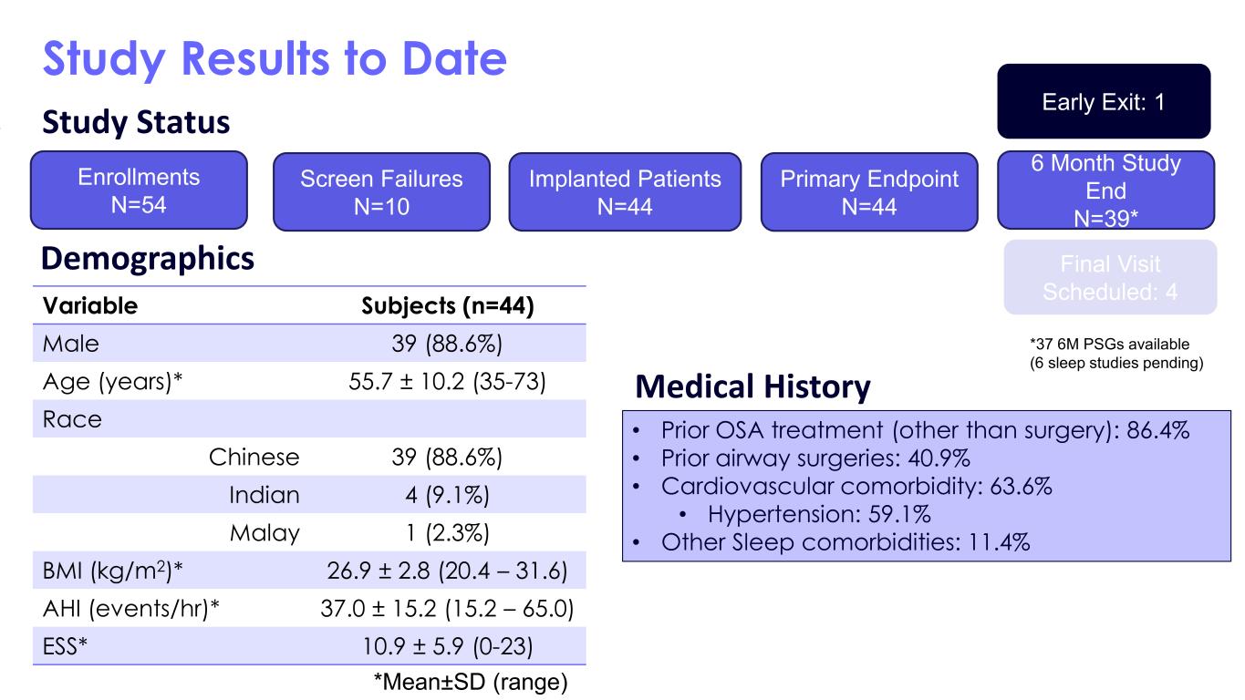Select the Screen Failures N=10 box

tap(381, 191)
